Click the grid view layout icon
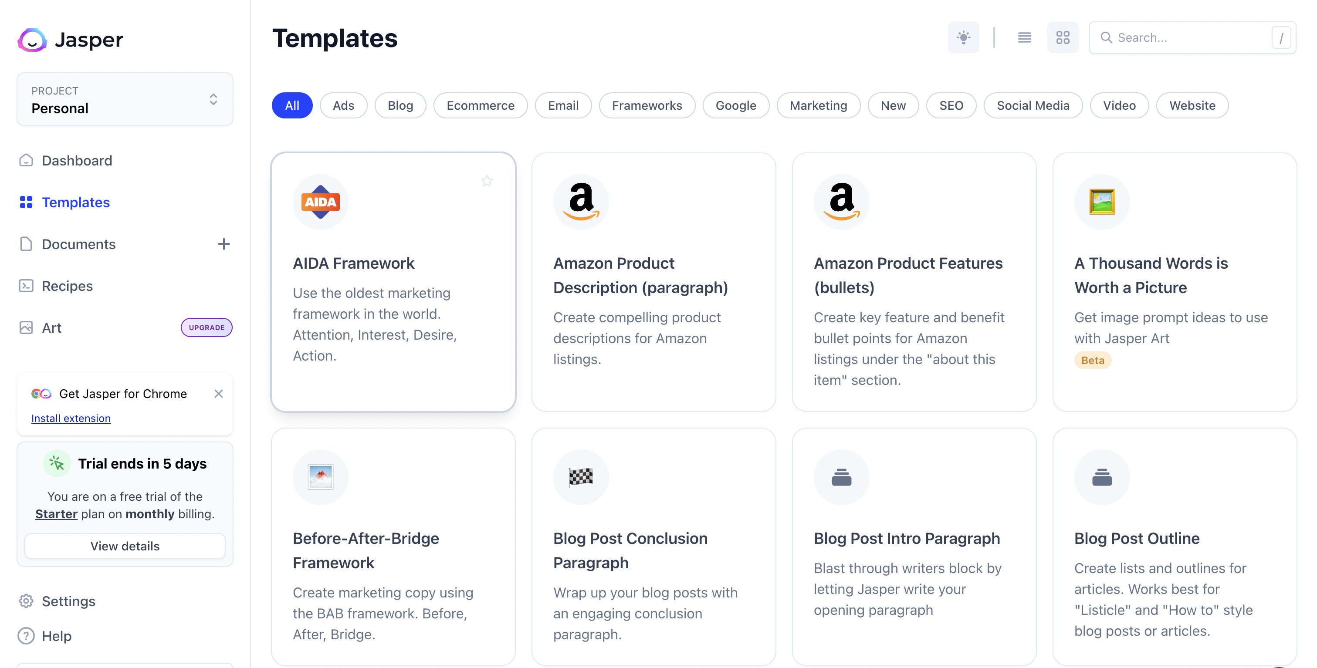This screenshot has width=1317, height=668. (x=1062, y=37)
